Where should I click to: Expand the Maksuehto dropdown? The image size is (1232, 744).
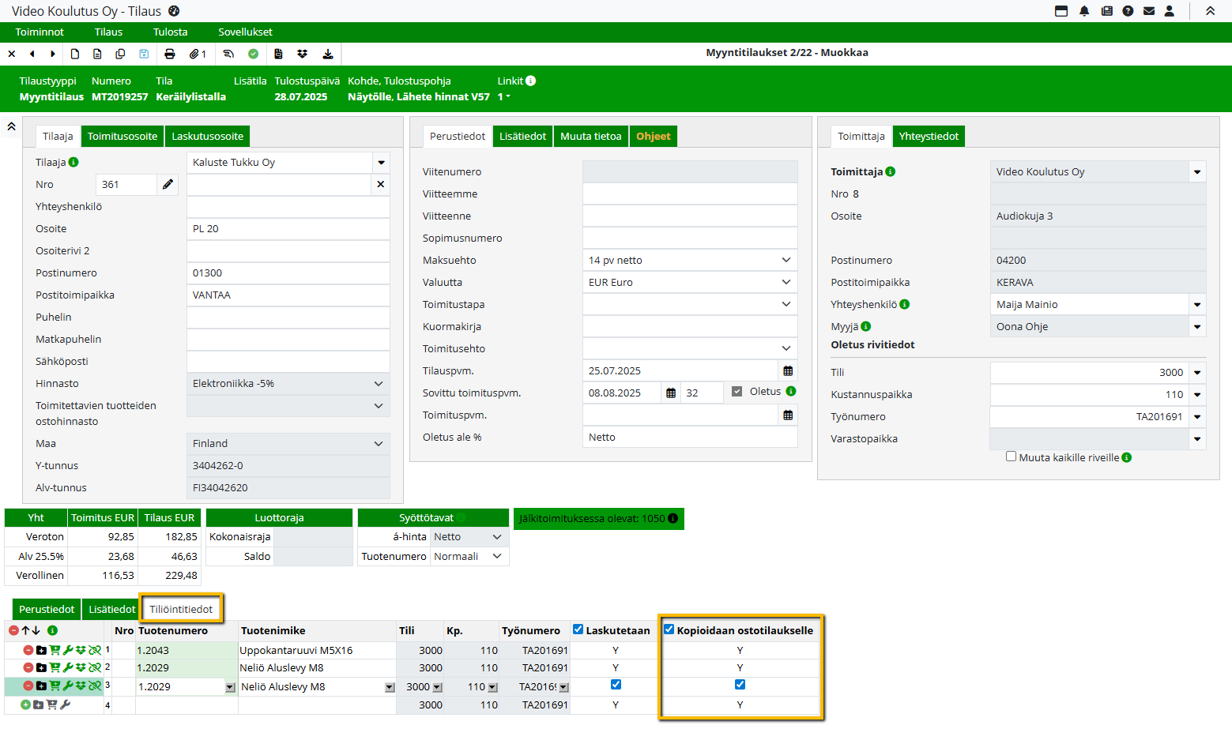[786, 260]
